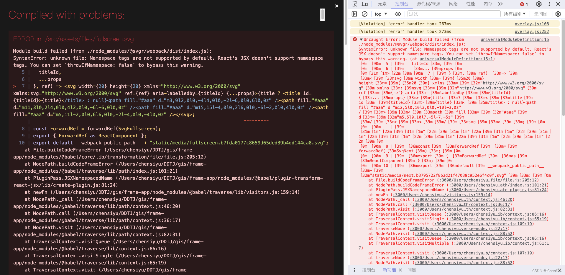Click the ERROR in fullscreen.svg heading

73,39
